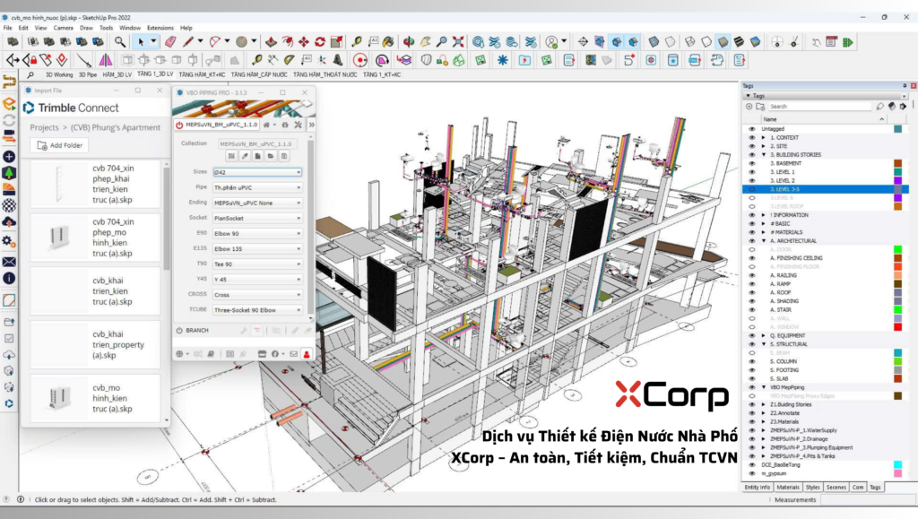The height and width of the screenshot is (519, 918).
Task: Collapse the A. ARCHITECTURAL tag folder
Action: 763,240
